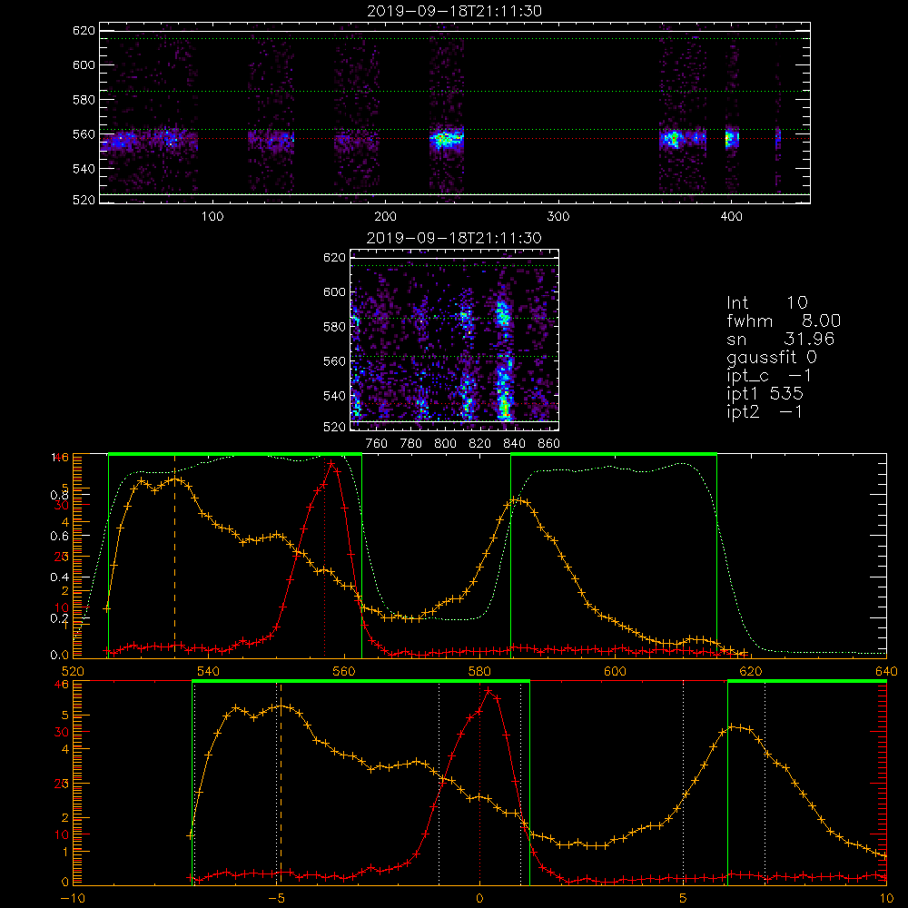Click the bright blob near 400 in top spectrogram

pos(732,139)
